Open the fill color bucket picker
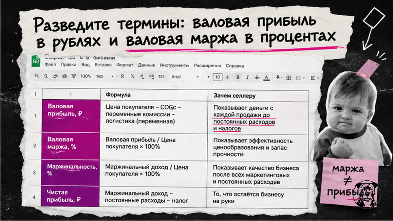This screenshot has height=221, width=393. tap(279, 78)
